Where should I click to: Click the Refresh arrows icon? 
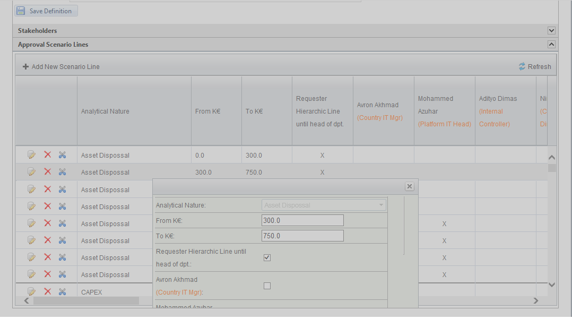click(522, 67)
